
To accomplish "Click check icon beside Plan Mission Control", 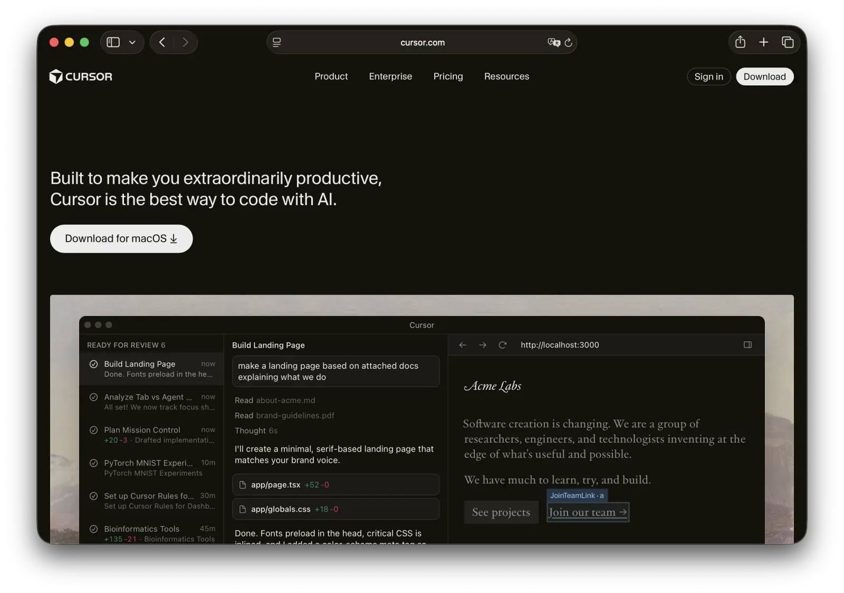I will pyautogui.click(x=93, y=430).
